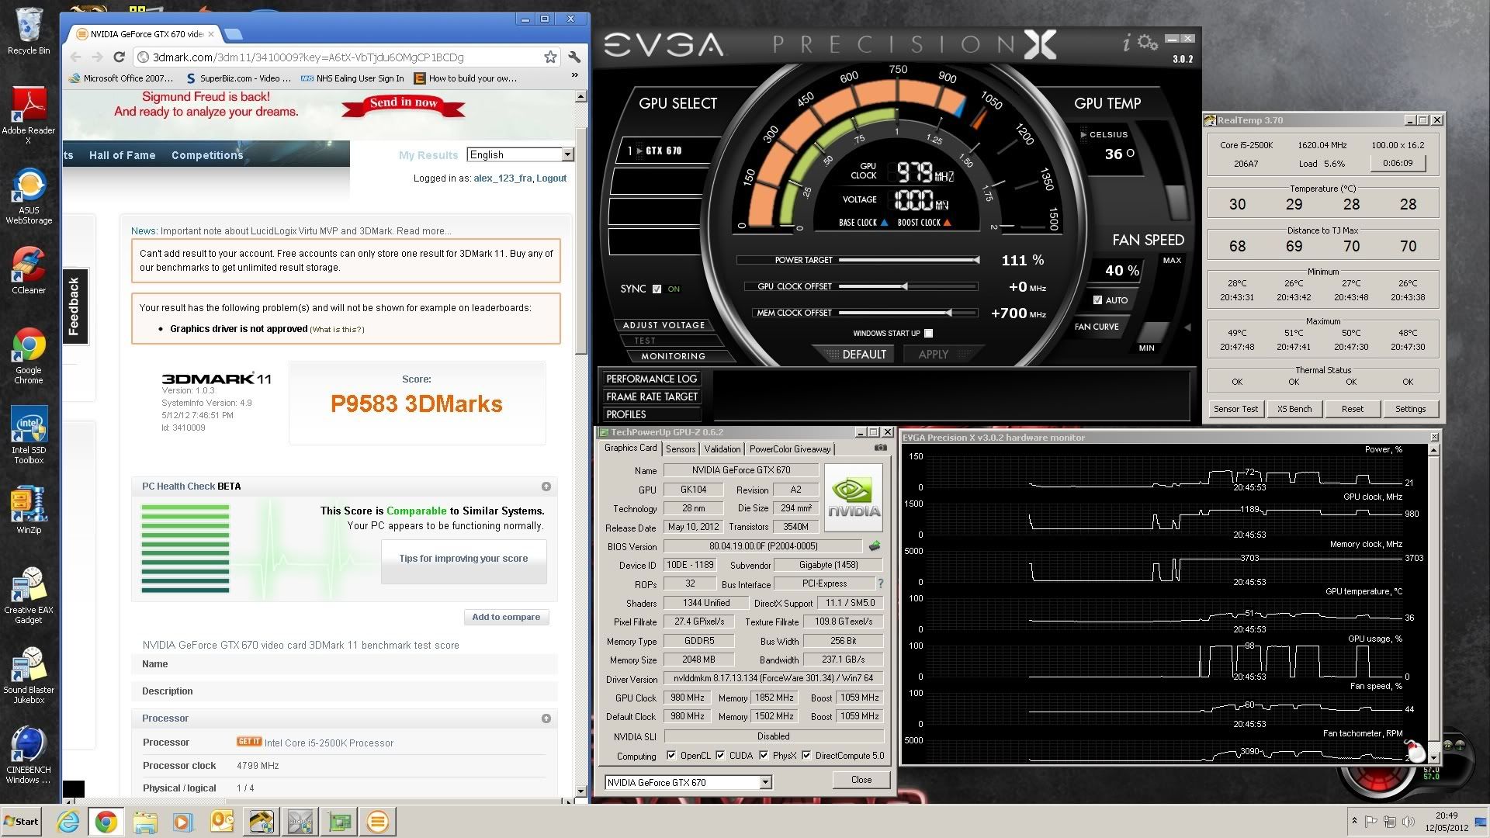The height and width of the screenshot is (838, 1490).
Task: Open Recycle Bin desktop icon
Action: (29, 31)
